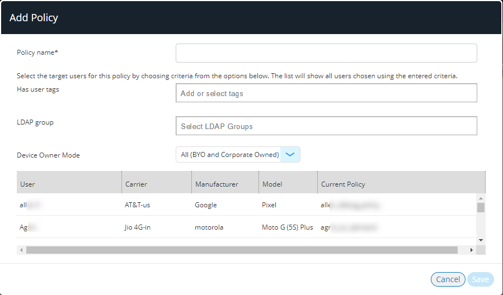Click the table's scroll down arrow

(481, 240)
